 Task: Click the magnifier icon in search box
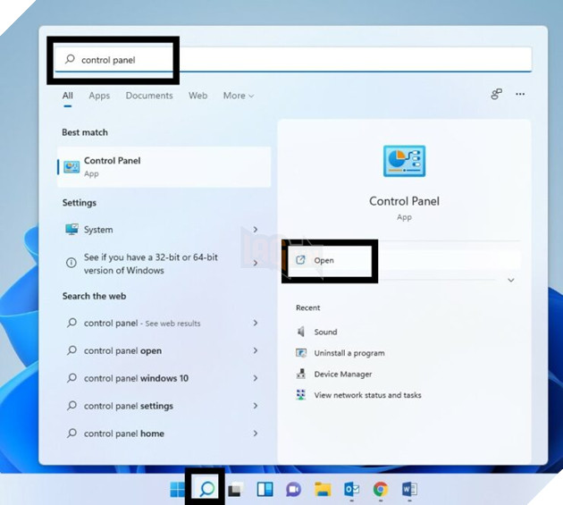click(x=70, y=59)
